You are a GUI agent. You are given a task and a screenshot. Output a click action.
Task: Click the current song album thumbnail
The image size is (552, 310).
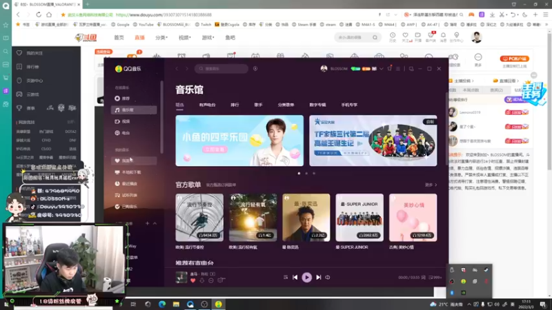click(181, 278)
